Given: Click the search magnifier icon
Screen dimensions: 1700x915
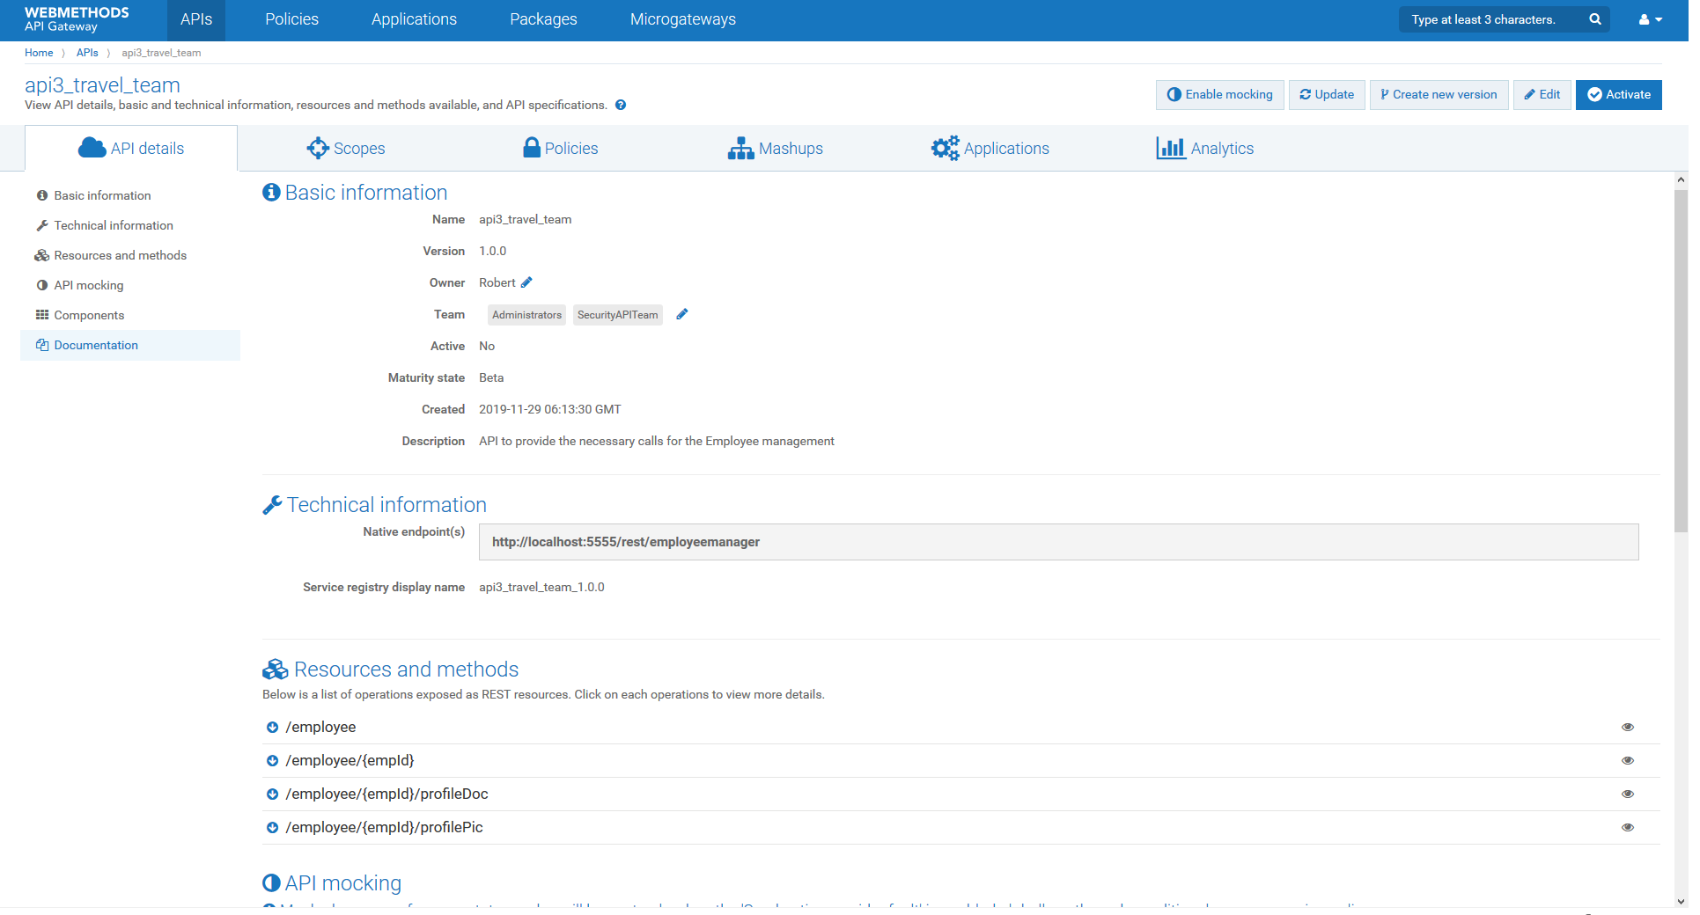Looking at the screenshot, I should (x=1593, y=18).
